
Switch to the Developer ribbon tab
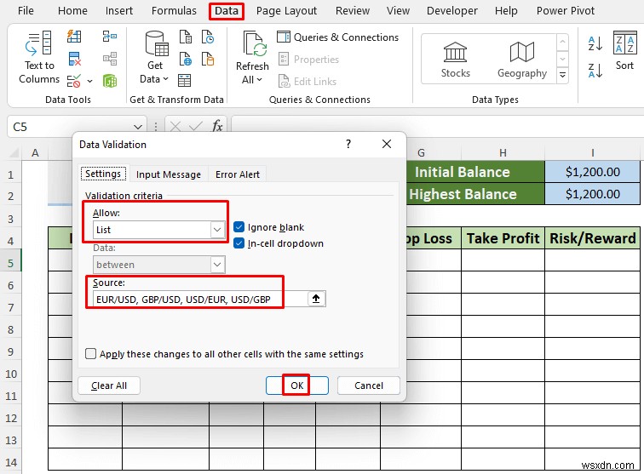tap(451, 11)
